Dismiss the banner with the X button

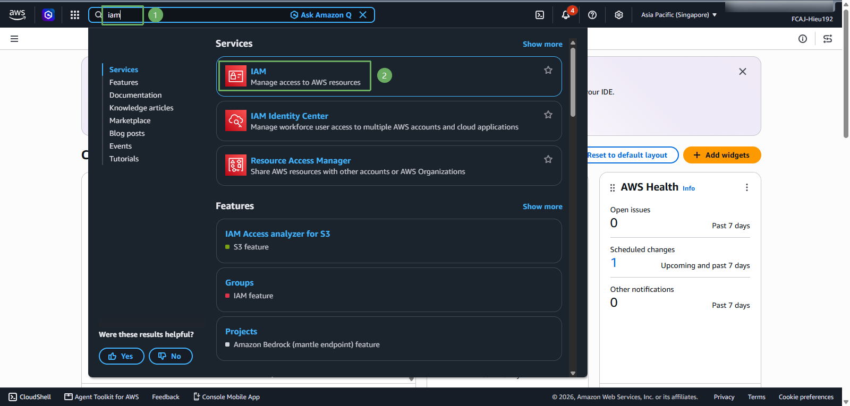click(x=743, y=72)
